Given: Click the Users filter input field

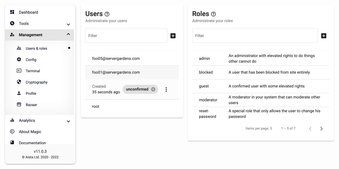Looking at the screenshot, I should (126, 36).
